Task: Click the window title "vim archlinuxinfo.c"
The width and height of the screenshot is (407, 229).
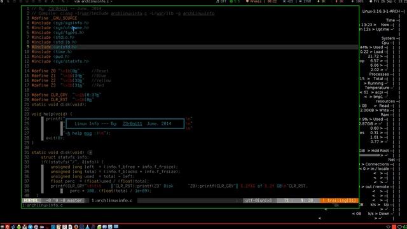Action: tap(92, 1)
